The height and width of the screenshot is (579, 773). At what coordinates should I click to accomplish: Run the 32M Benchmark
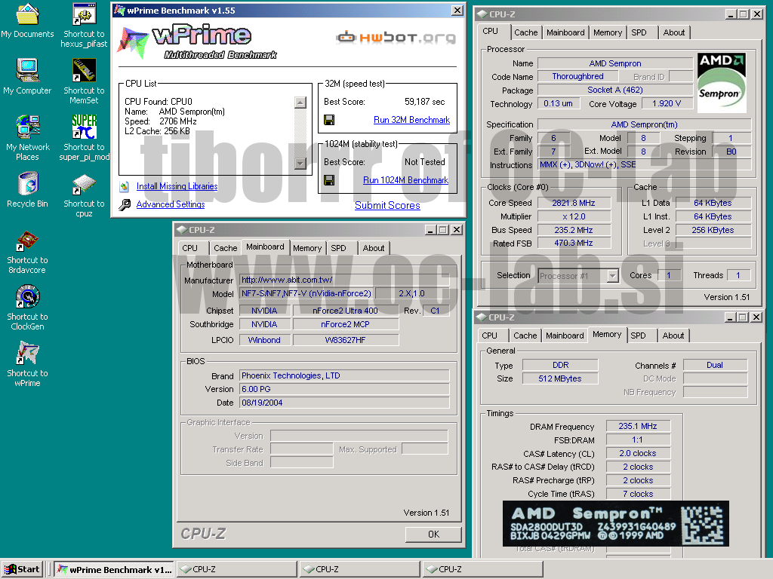click(411, 120)
